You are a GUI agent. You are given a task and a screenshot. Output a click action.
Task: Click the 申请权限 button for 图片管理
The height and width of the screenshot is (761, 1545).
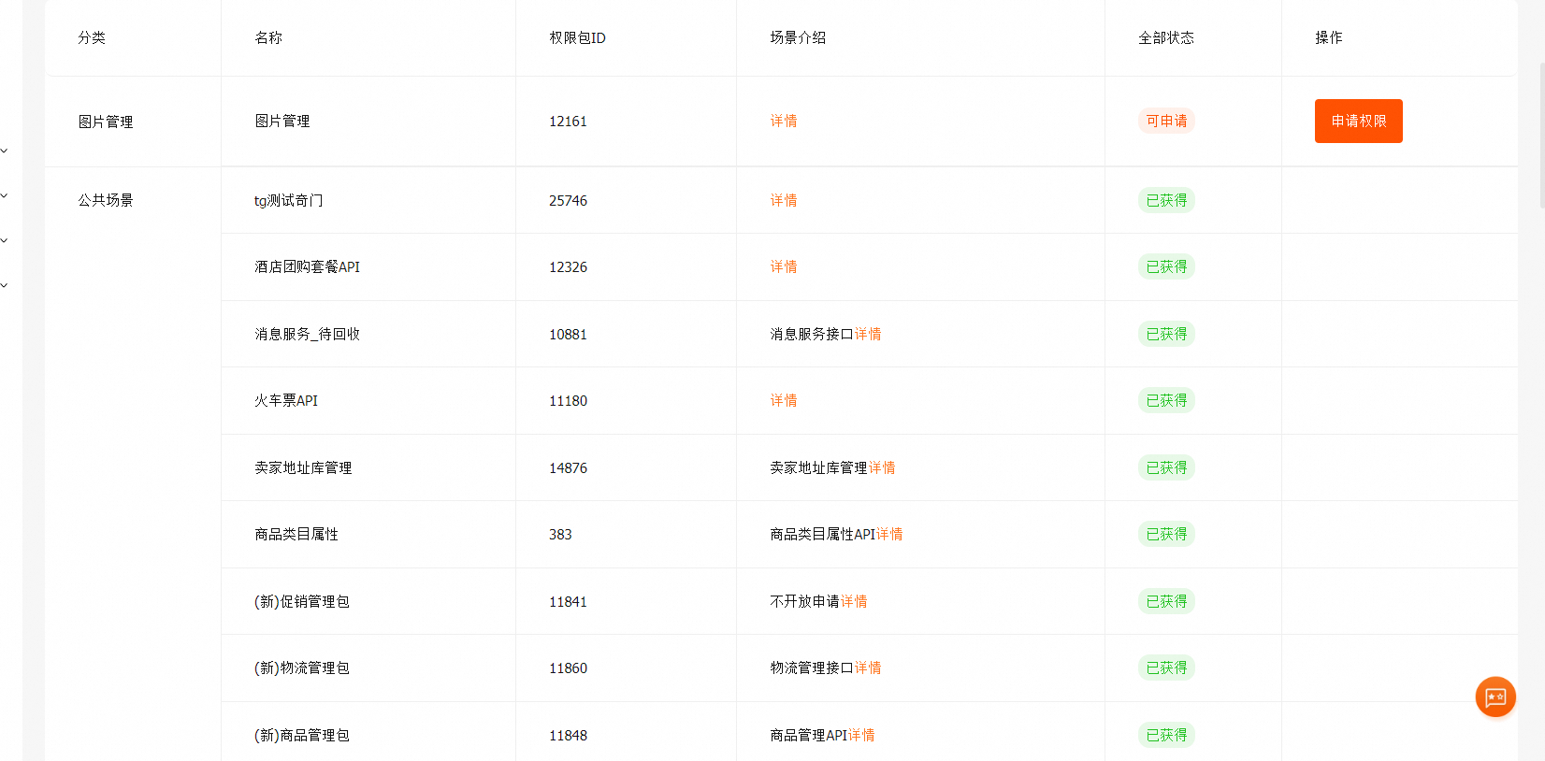(1358, 122)
